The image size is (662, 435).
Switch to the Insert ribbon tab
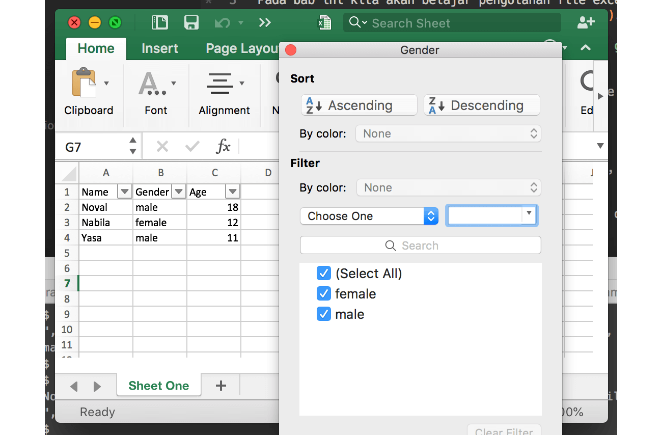(159, 48)
